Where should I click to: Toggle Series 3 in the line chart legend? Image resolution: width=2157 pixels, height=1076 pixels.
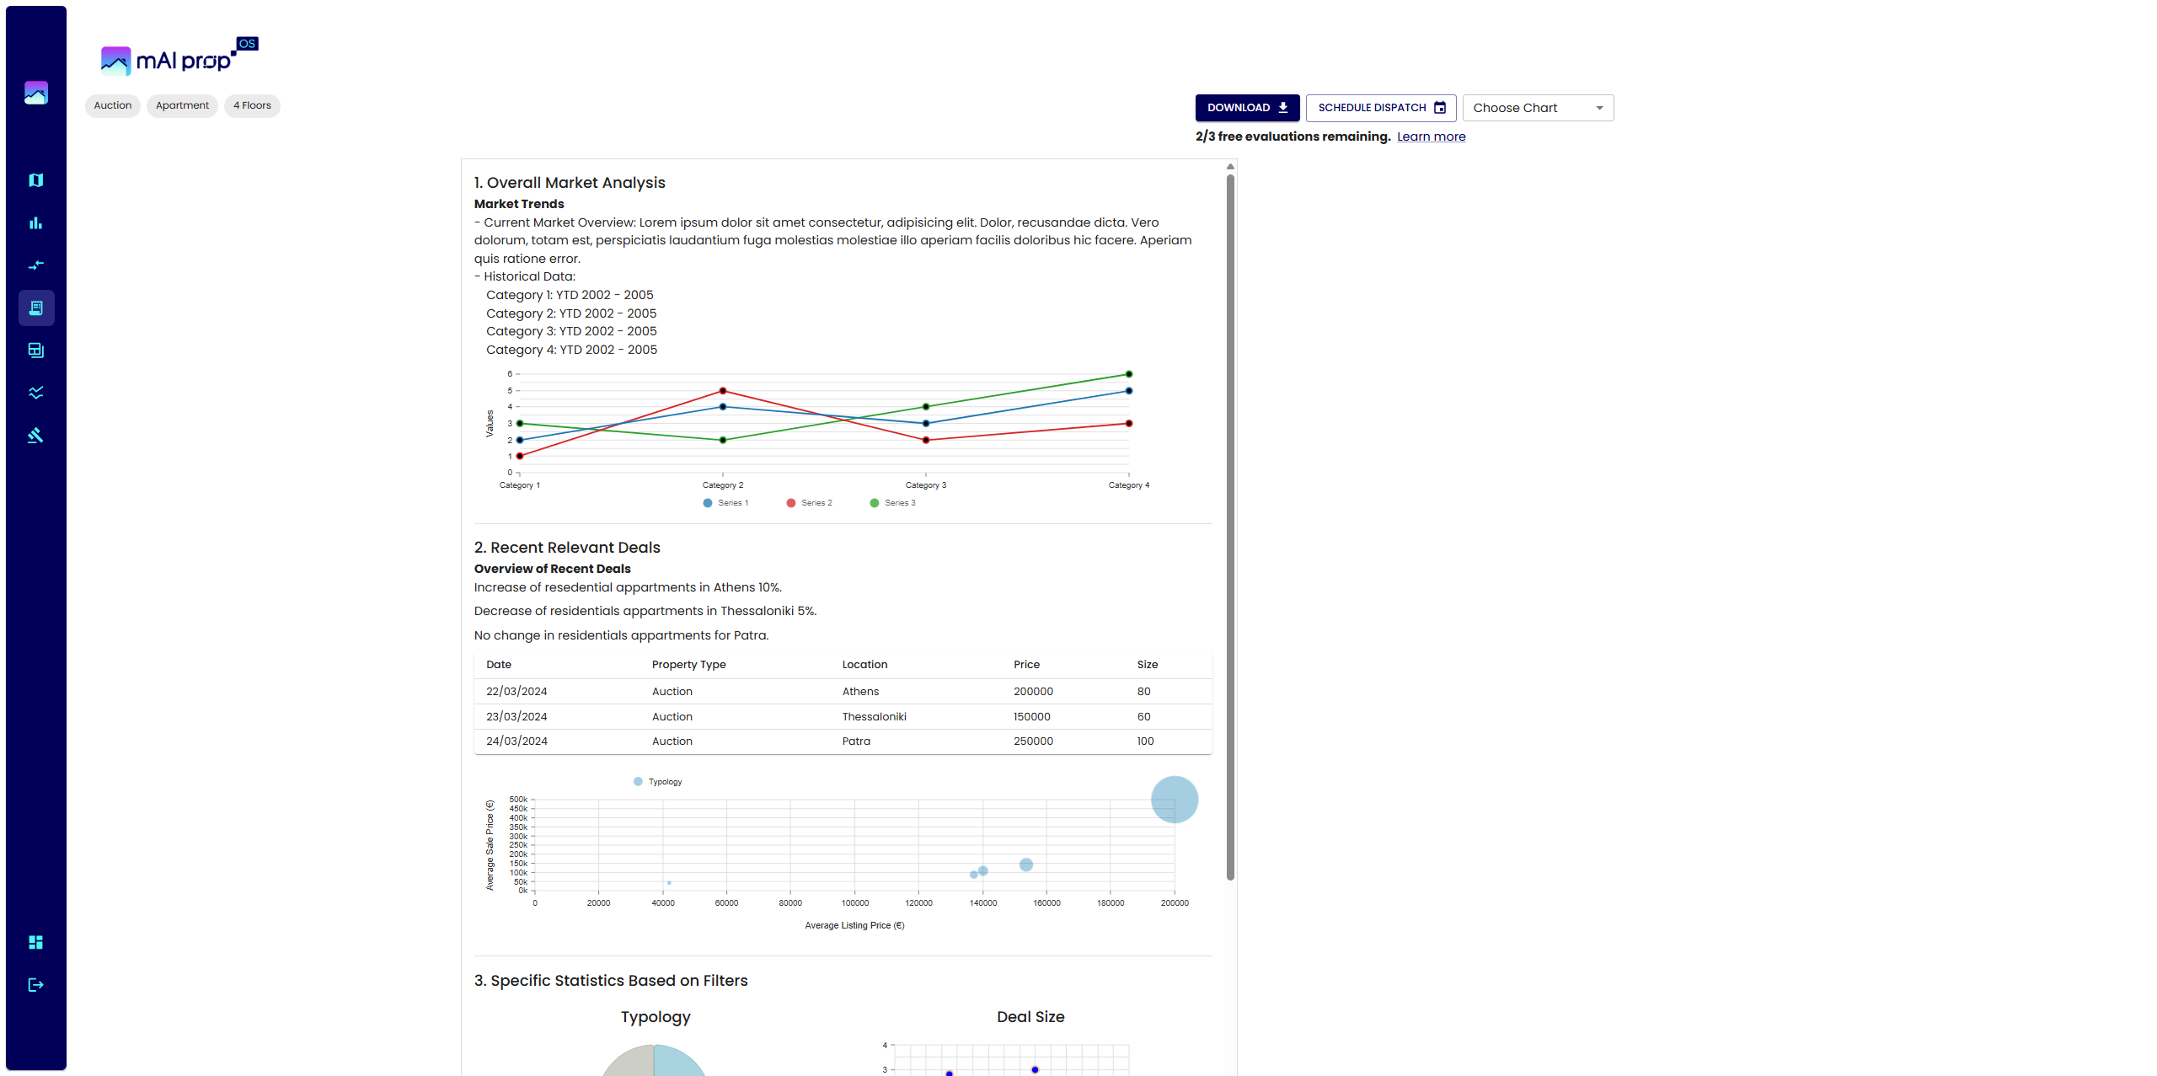[x=892, y=503]
